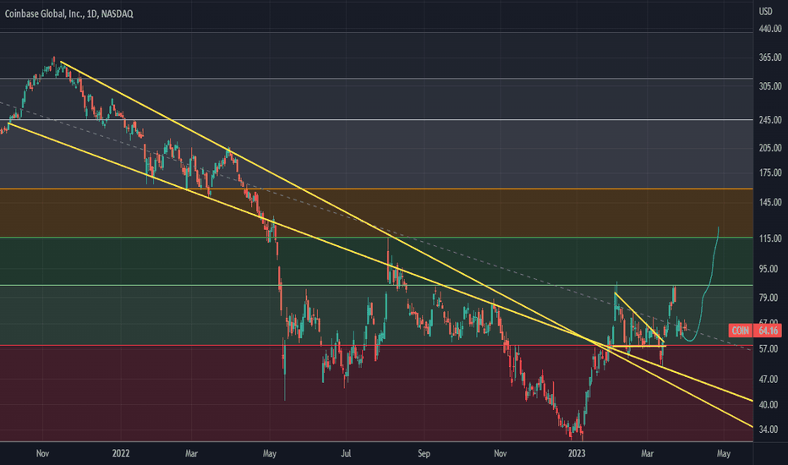Click the 145.00 price axis label
The image size is (788, 465).
point(770,202)
